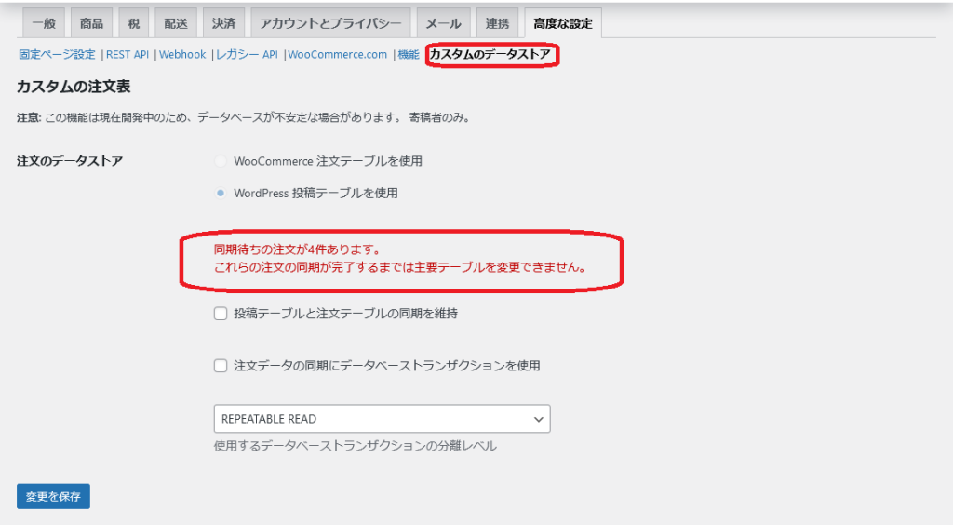Select WooCommerce 注文テーブルを使用 radio option
Viewport: 953px width, 525px height.
click(x=221, y=161)
